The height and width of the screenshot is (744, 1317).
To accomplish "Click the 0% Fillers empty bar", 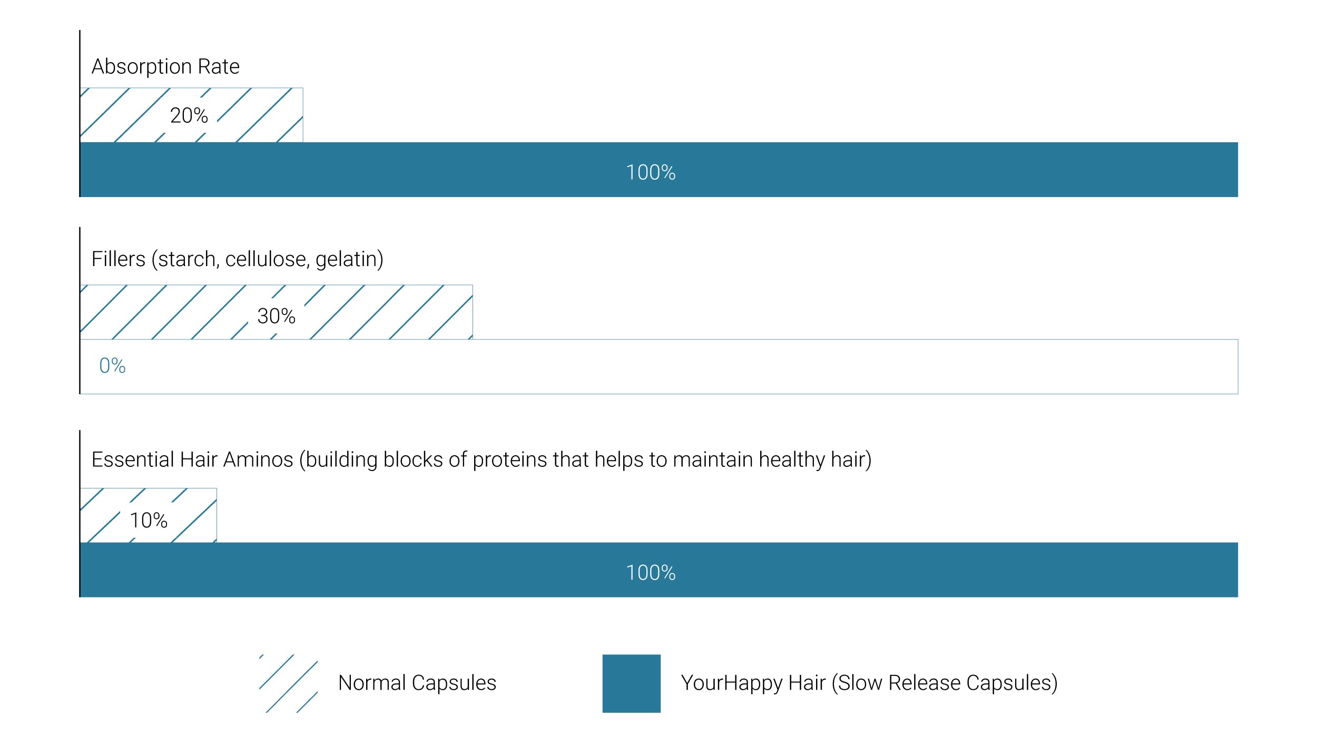I will (x=659, y=367).
